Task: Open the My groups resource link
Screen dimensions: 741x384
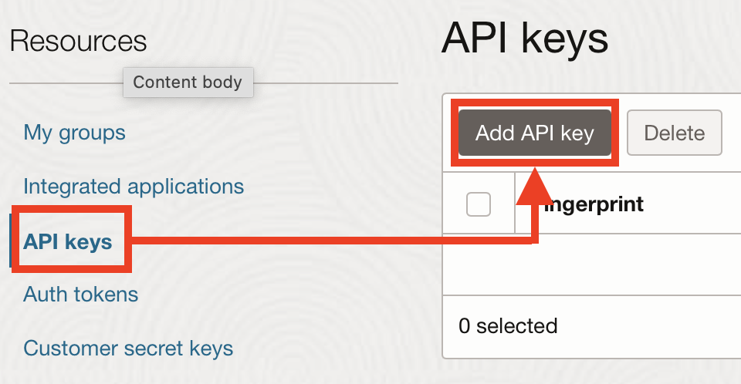Action: coord(74,133)
